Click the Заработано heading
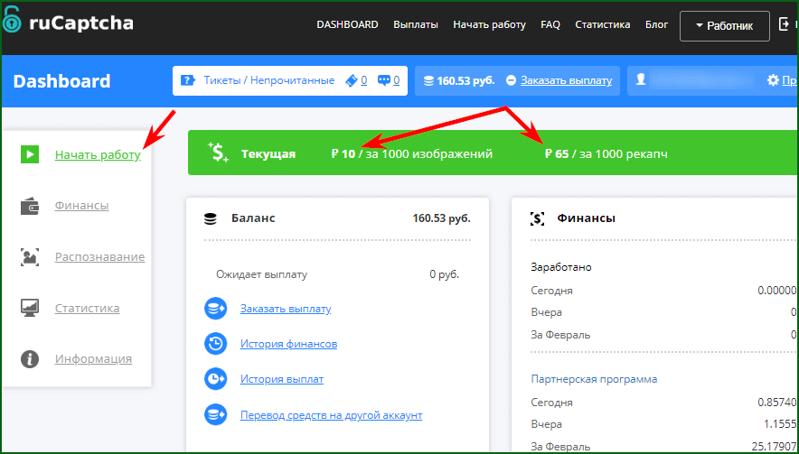Viewport: 799px width, 454px height. click(561, 267)
